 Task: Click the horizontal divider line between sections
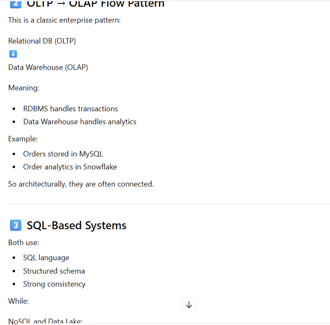168,204
